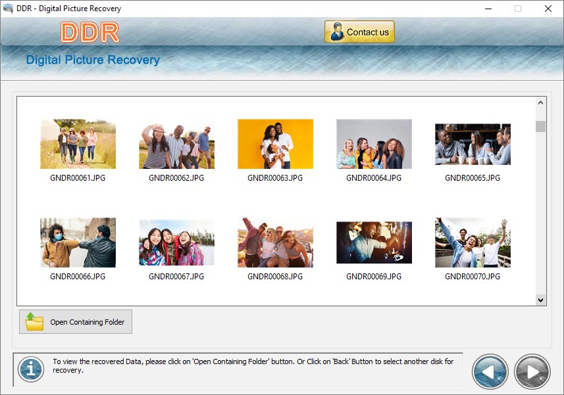Select the GNDR00062.JPG thumbnail
Image resolution: width=564 pixels, height=395 pixels.
pos(176,144)
